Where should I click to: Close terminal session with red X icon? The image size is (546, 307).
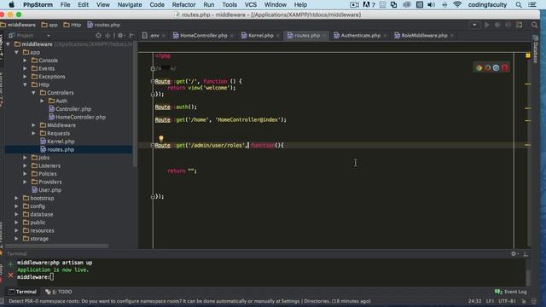[x=10, y=275]
